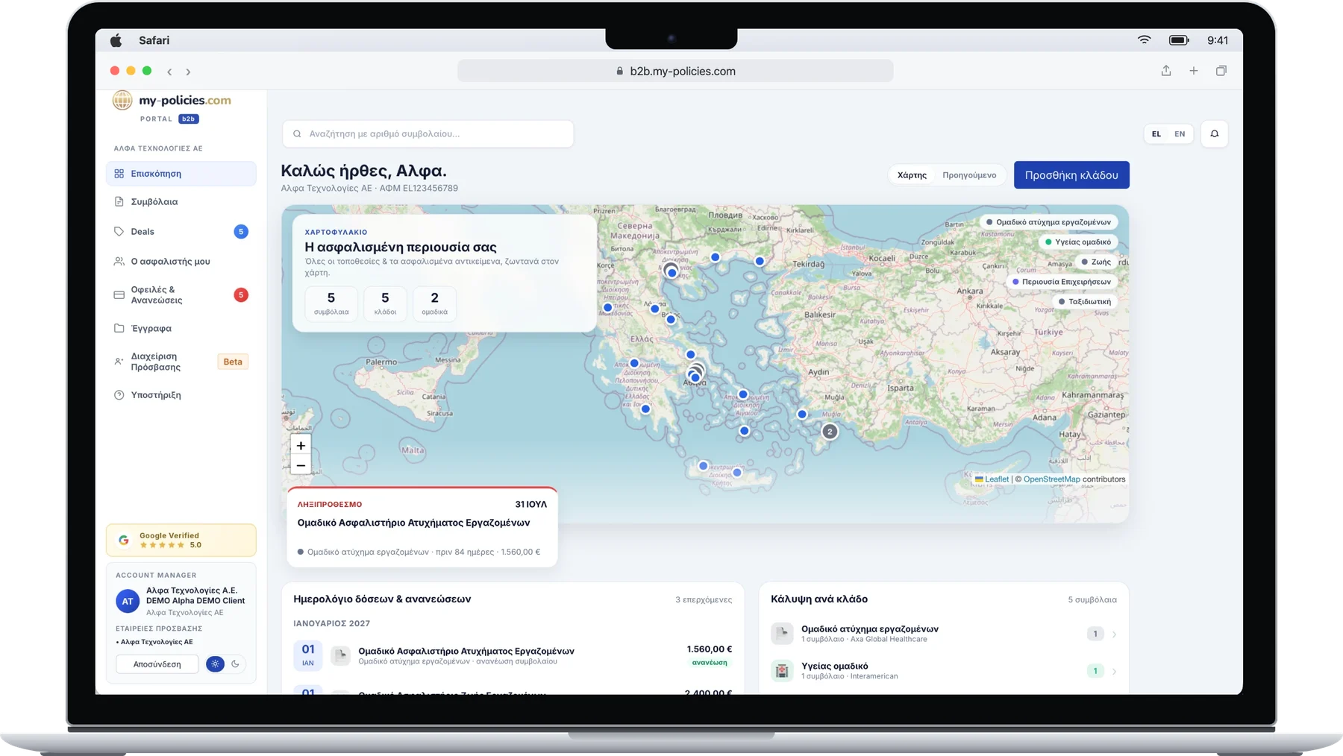Viewport: 1343px width, 756px height.
Task: Click the Beta tag
Action: click(x=233, y=362)
